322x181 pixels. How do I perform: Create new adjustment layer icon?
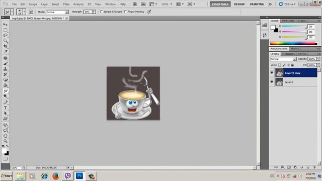click(x=295, y=167)
